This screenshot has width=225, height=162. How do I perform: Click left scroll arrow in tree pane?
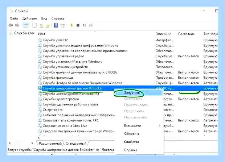[10, 143]
